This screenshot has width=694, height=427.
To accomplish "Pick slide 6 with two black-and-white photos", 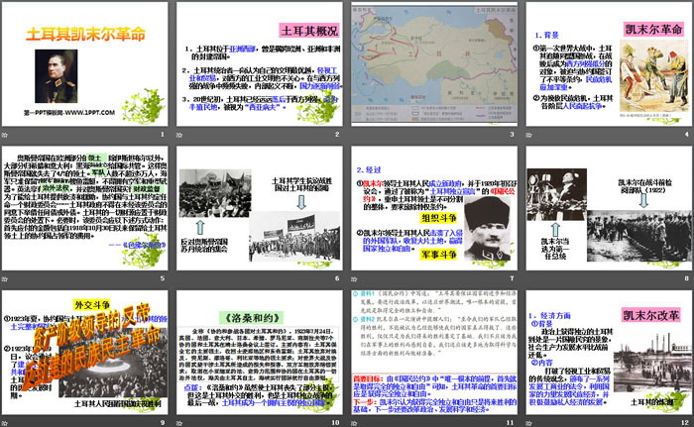I will (x=260, y=211).
